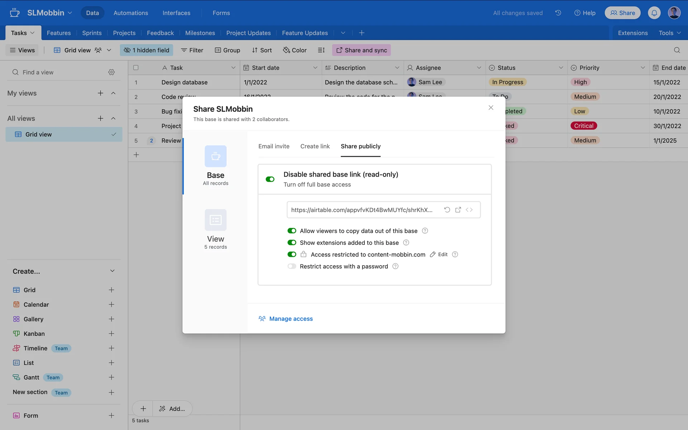This screenshot has width=688, height=430.
Task: Click the search magnifier icon in toolbar
Action: (677, 50)
